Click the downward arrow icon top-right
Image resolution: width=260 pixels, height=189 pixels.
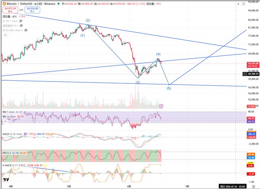tap(238, 4)
